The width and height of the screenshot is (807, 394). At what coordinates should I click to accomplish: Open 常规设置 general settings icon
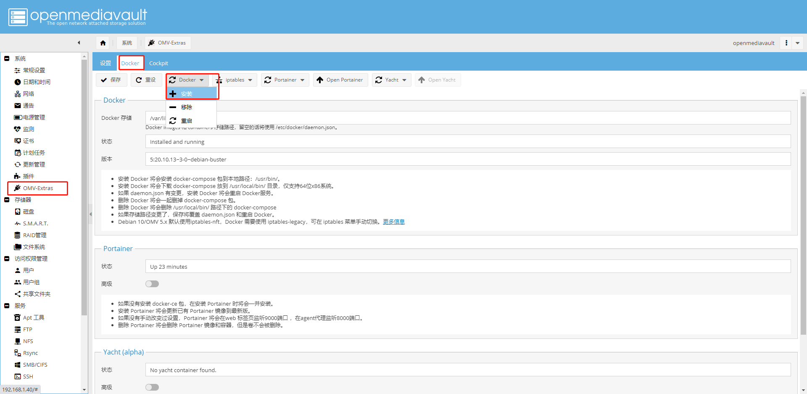[18, 70]
